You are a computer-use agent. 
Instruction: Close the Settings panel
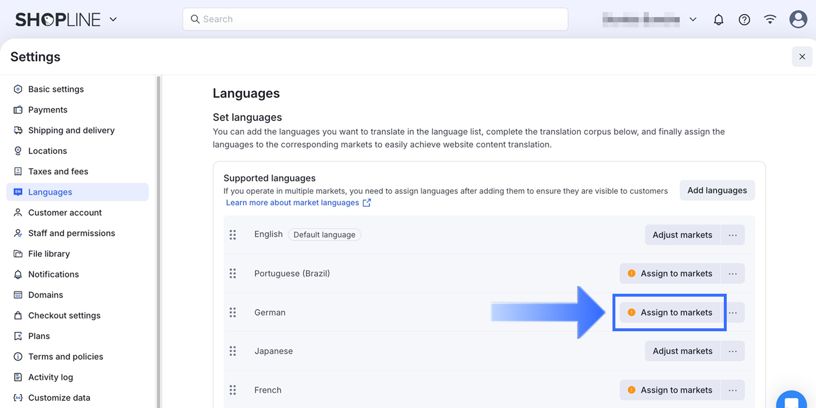pos(802,57)
